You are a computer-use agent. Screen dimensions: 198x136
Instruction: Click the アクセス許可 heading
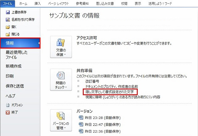tap(87, 38)
